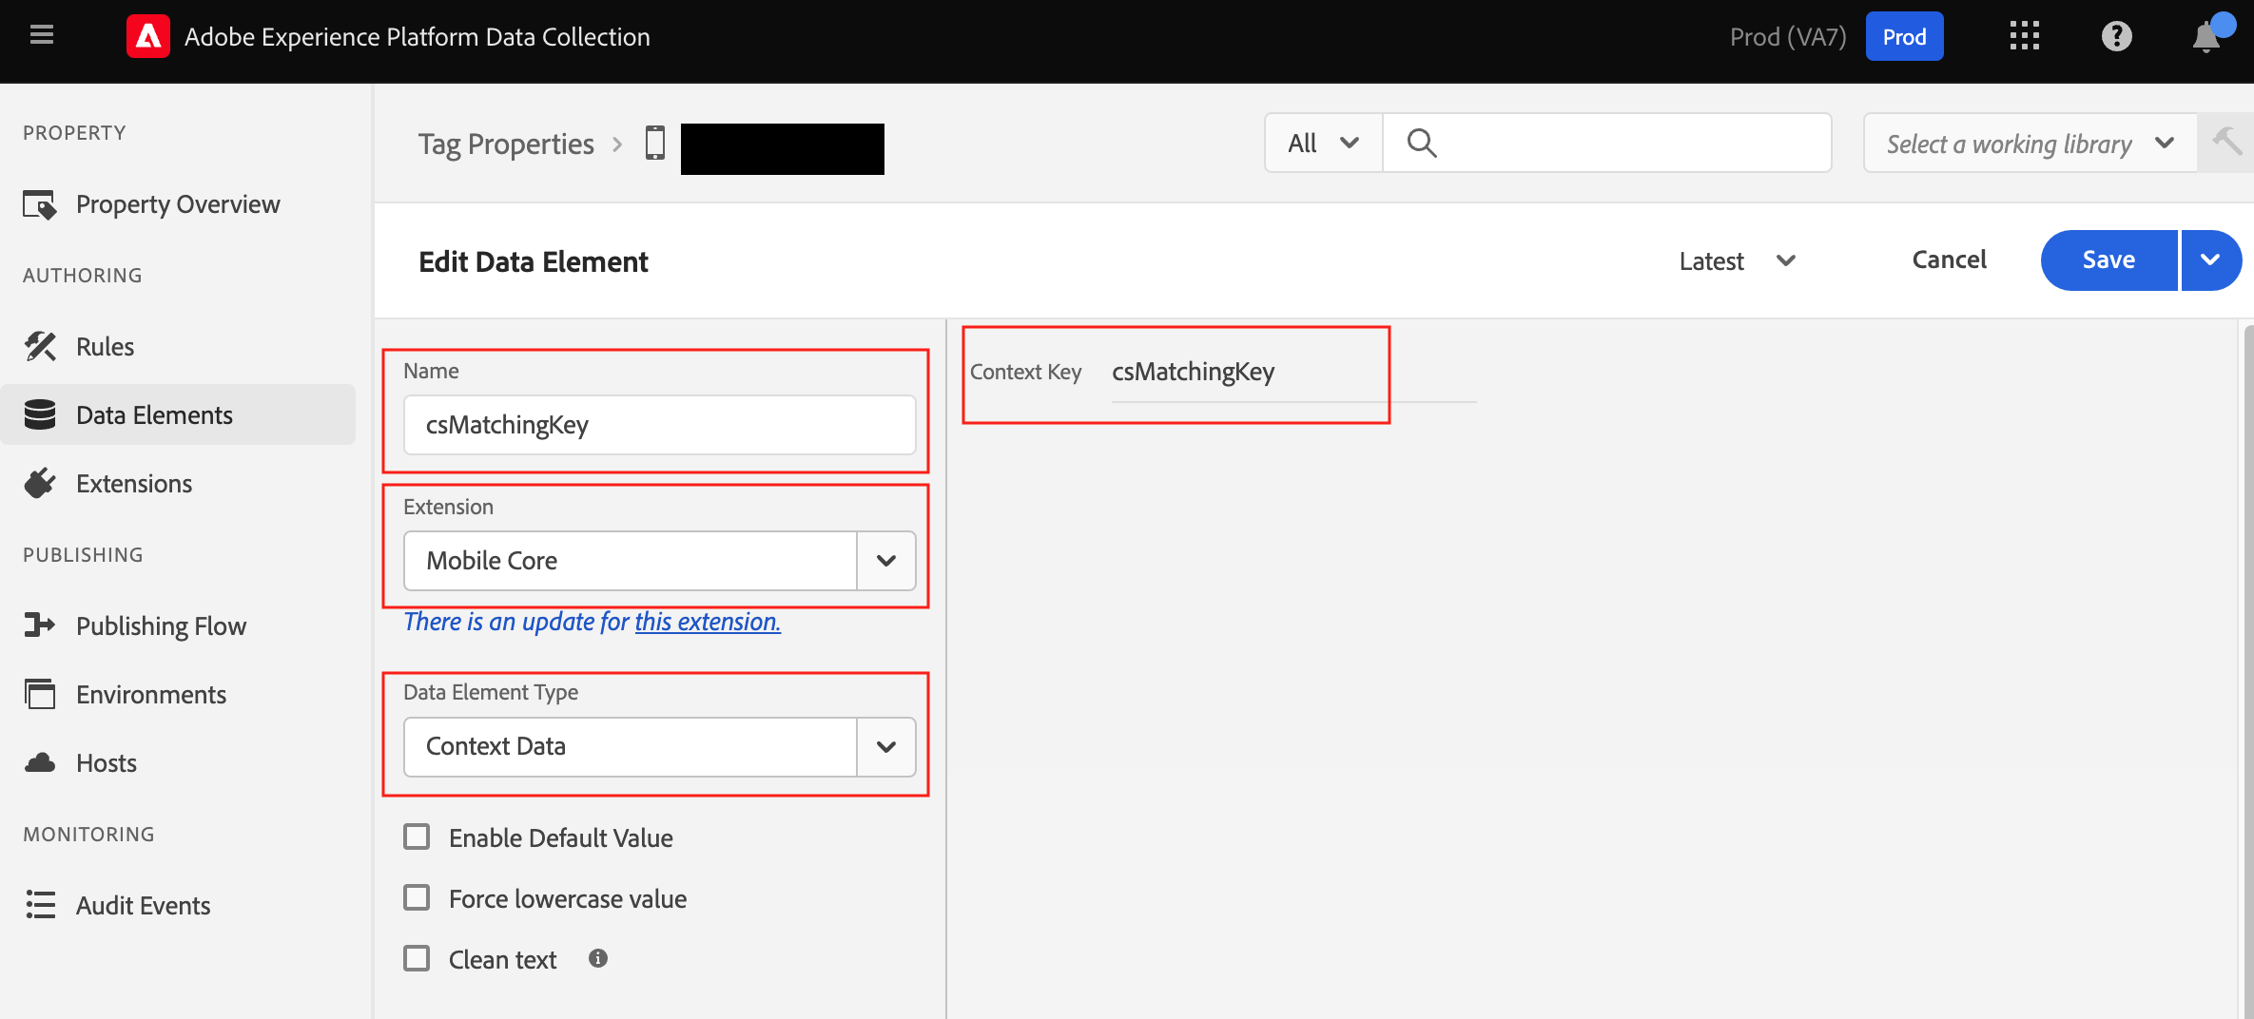Click the Property Overview icon
This screenshot has width=2254, height=1019.
point(40,204)
